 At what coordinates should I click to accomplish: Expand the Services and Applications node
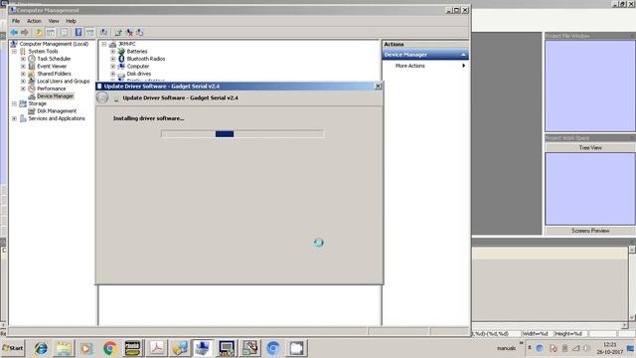(14, 118)
